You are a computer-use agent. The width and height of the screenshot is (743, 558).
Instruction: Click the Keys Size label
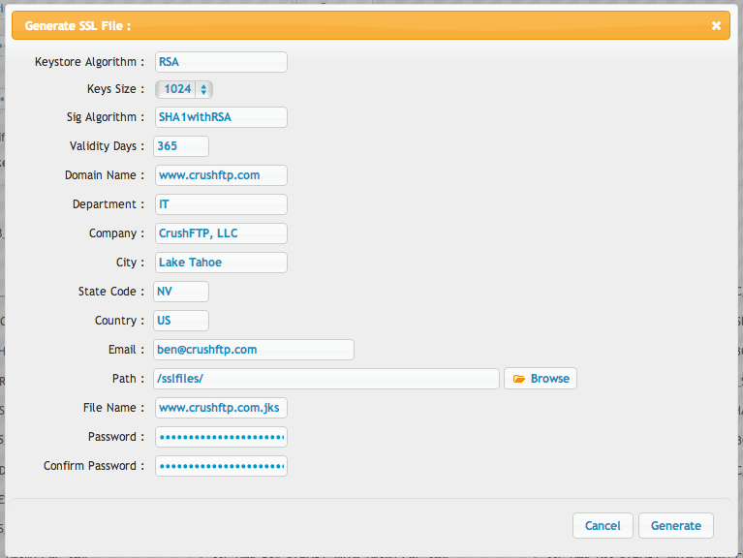[115, 89]
